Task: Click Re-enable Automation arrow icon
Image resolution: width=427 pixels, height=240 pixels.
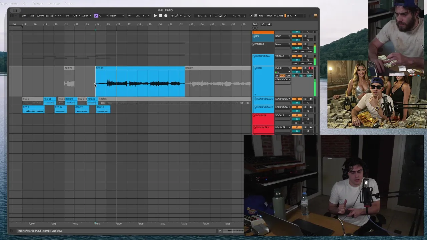Action: (x=181, y=16)
